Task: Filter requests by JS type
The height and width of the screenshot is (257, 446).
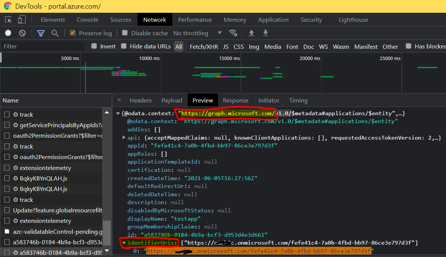Action: tap(226, 47)
